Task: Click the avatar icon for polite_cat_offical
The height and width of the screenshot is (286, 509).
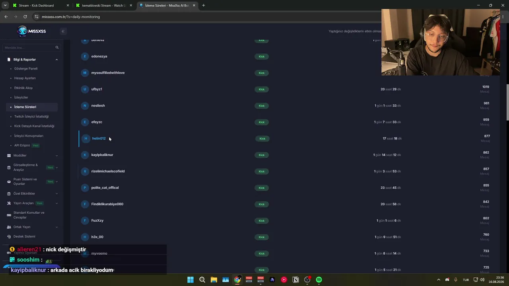Action: click(85, 187)
